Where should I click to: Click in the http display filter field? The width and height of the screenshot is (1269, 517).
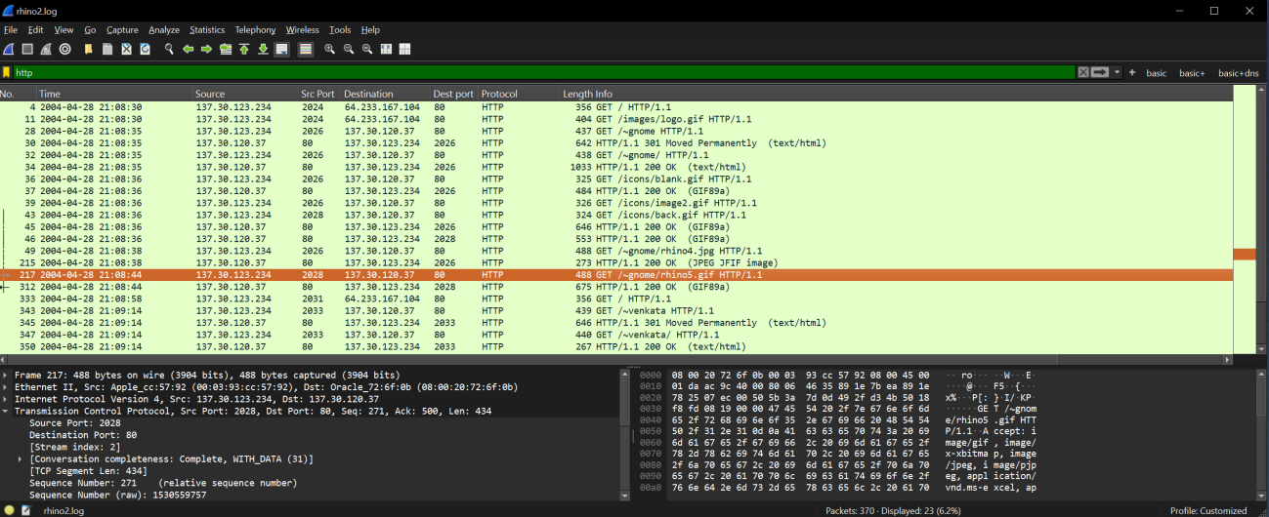(x=544, y=72)
